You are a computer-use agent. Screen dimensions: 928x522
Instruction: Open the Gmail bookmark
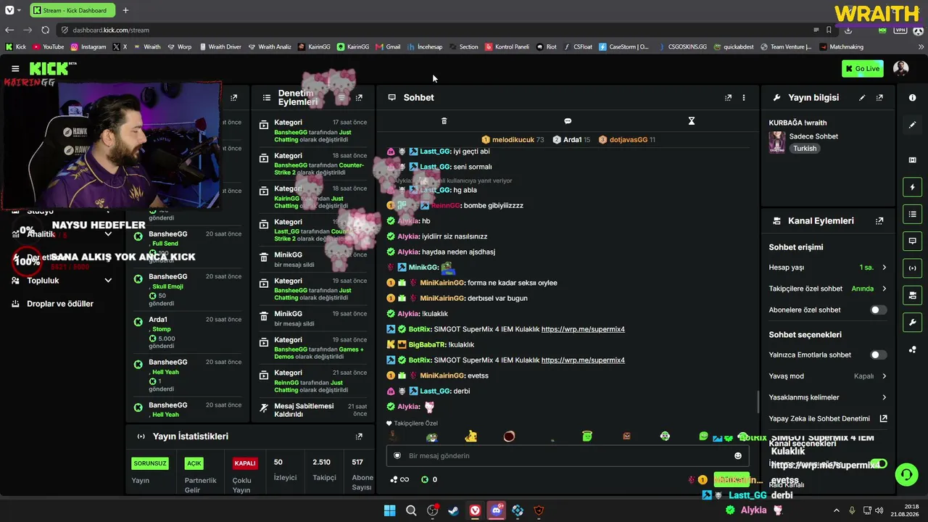(388, 46)
